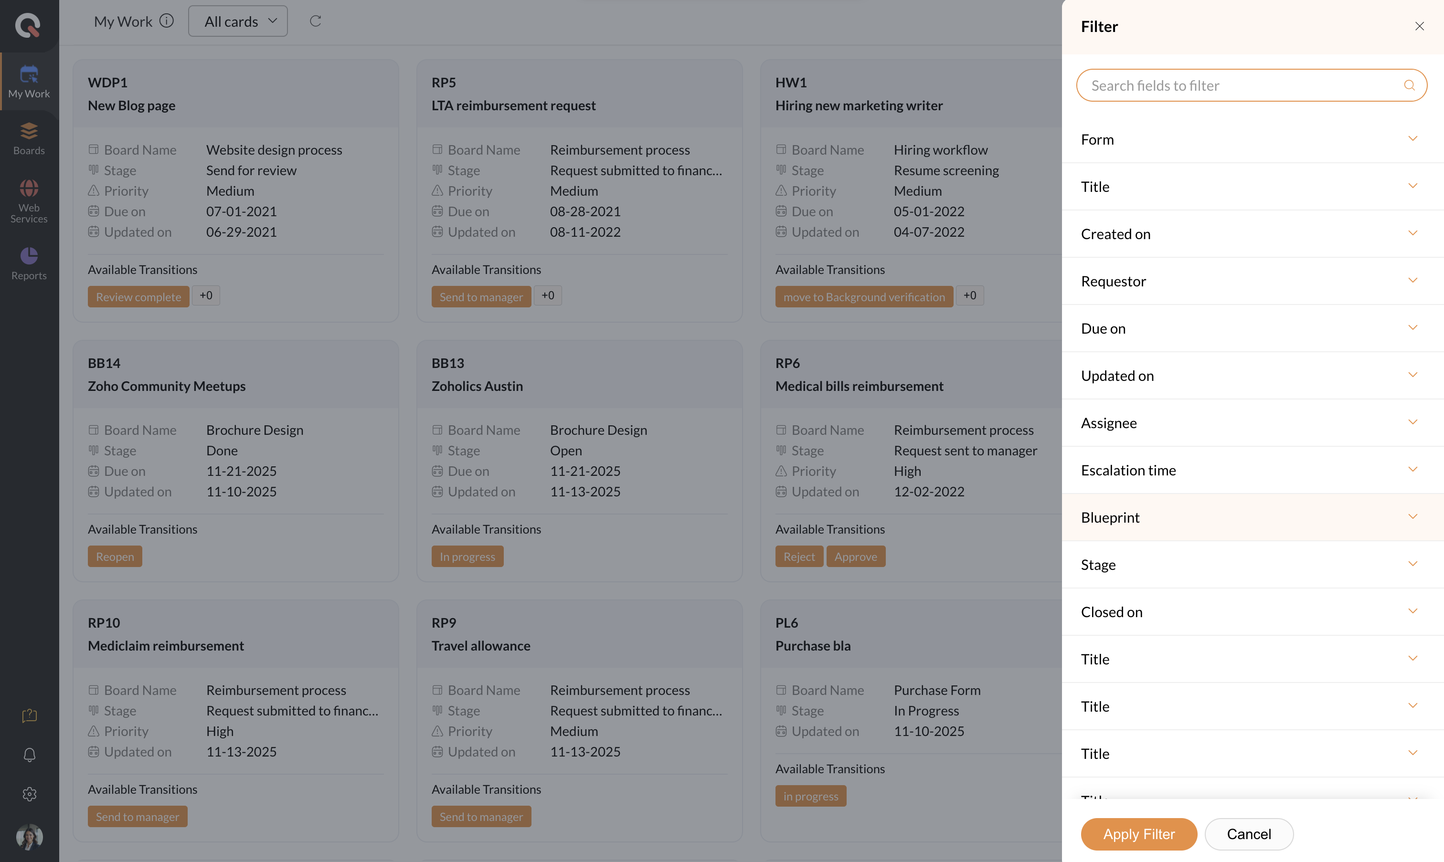Click the My Work info icon
Screen dimensions: 1444x862
click(x=167, y=21)
